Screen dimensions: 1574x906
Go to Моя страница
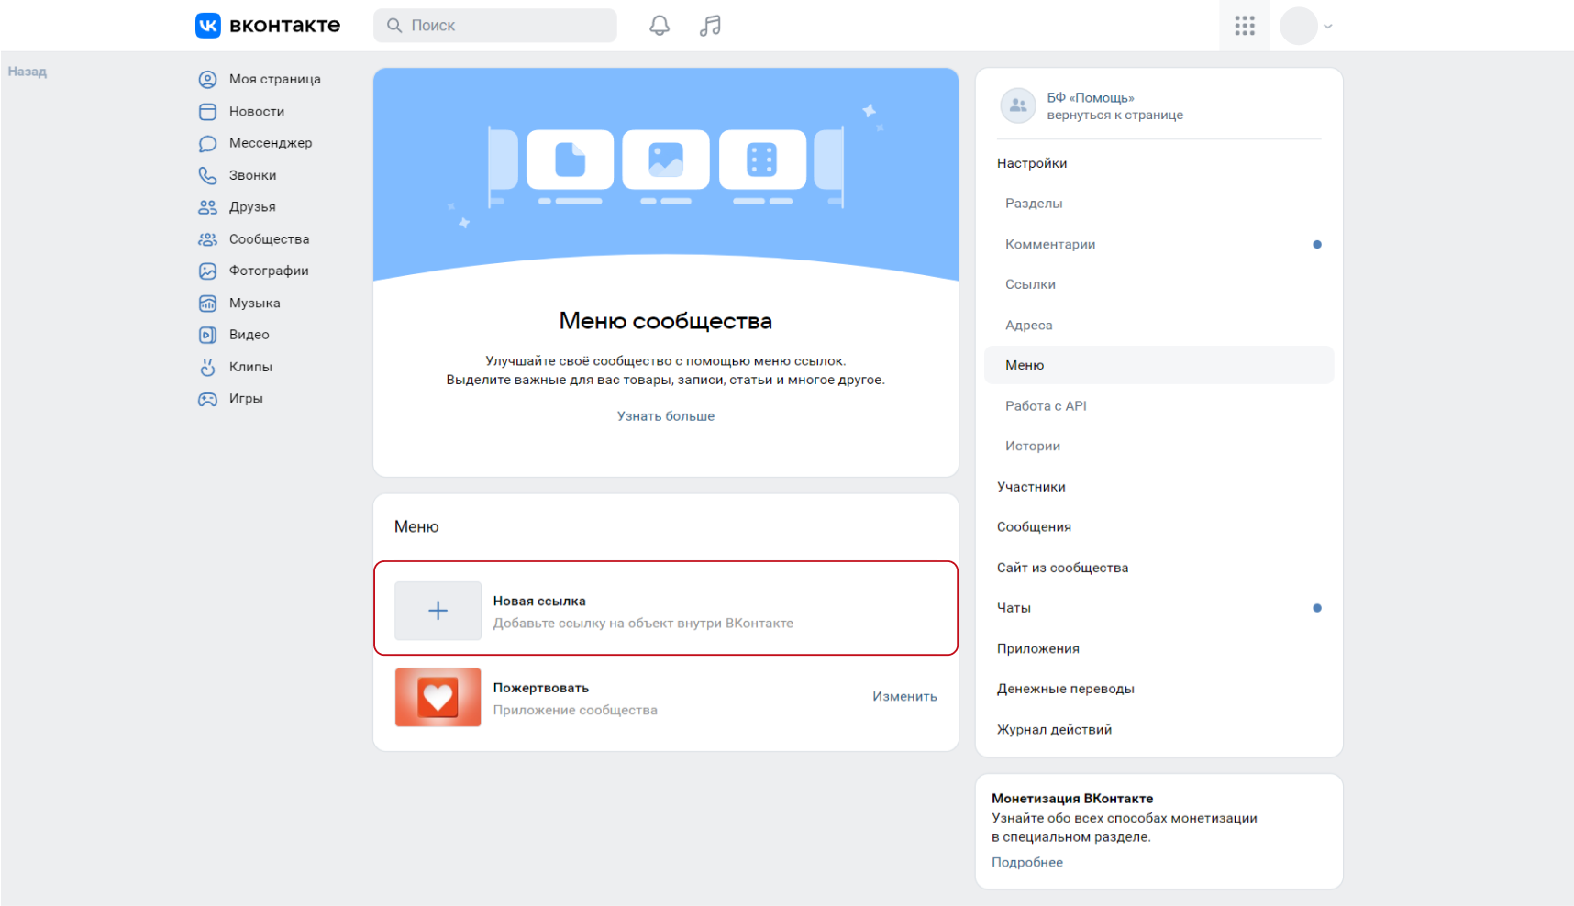274,80
